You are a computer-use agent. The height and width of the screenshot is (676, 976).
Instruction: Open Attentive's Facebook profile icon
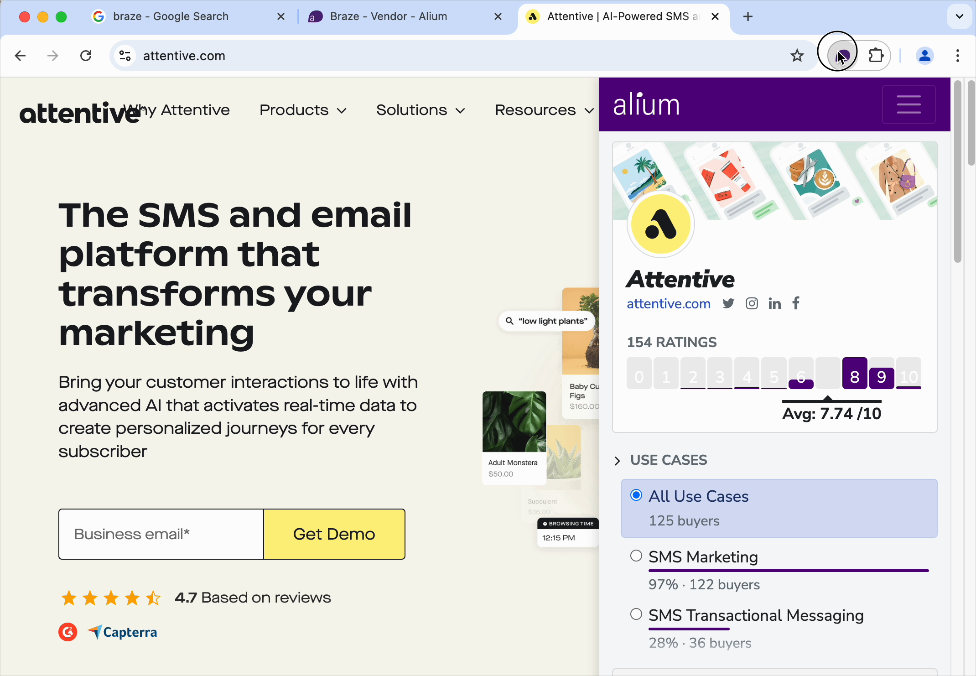click(796, 303)
